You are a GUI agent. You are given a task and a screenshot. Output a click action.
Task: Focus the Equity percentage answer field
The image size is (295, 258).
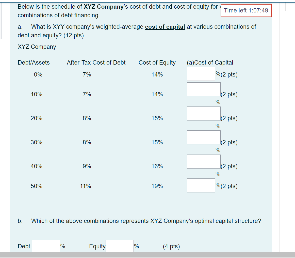[x=120, y=246]
